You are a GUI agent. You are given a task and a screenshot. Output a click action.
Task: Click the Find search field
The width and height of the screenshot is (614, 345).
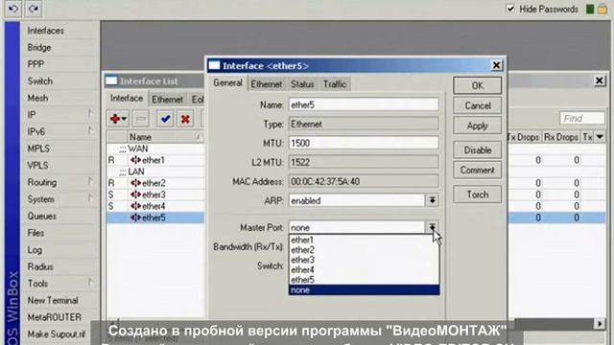[582, 119]
